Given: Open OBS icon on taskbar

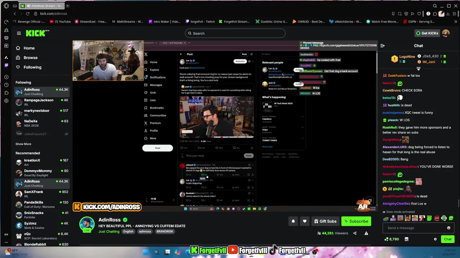Looking at the screenshot, I should click(314, 252).
